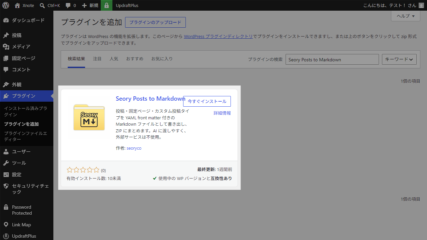Select the 検索結果 tab
Image resolution: width=427 pixels, height=240 pixels.
[76, 59]
